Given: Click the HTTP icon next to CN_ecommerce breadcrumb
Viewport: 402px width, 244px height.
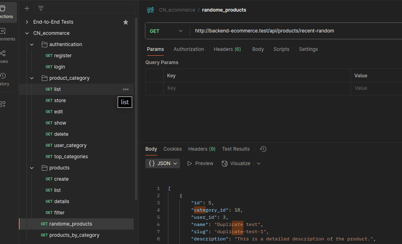Looking at the screenshot, I should [151, 10].
